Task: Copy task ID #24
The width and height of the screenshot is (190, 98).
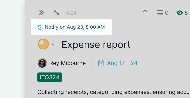Action: (71, 13)
